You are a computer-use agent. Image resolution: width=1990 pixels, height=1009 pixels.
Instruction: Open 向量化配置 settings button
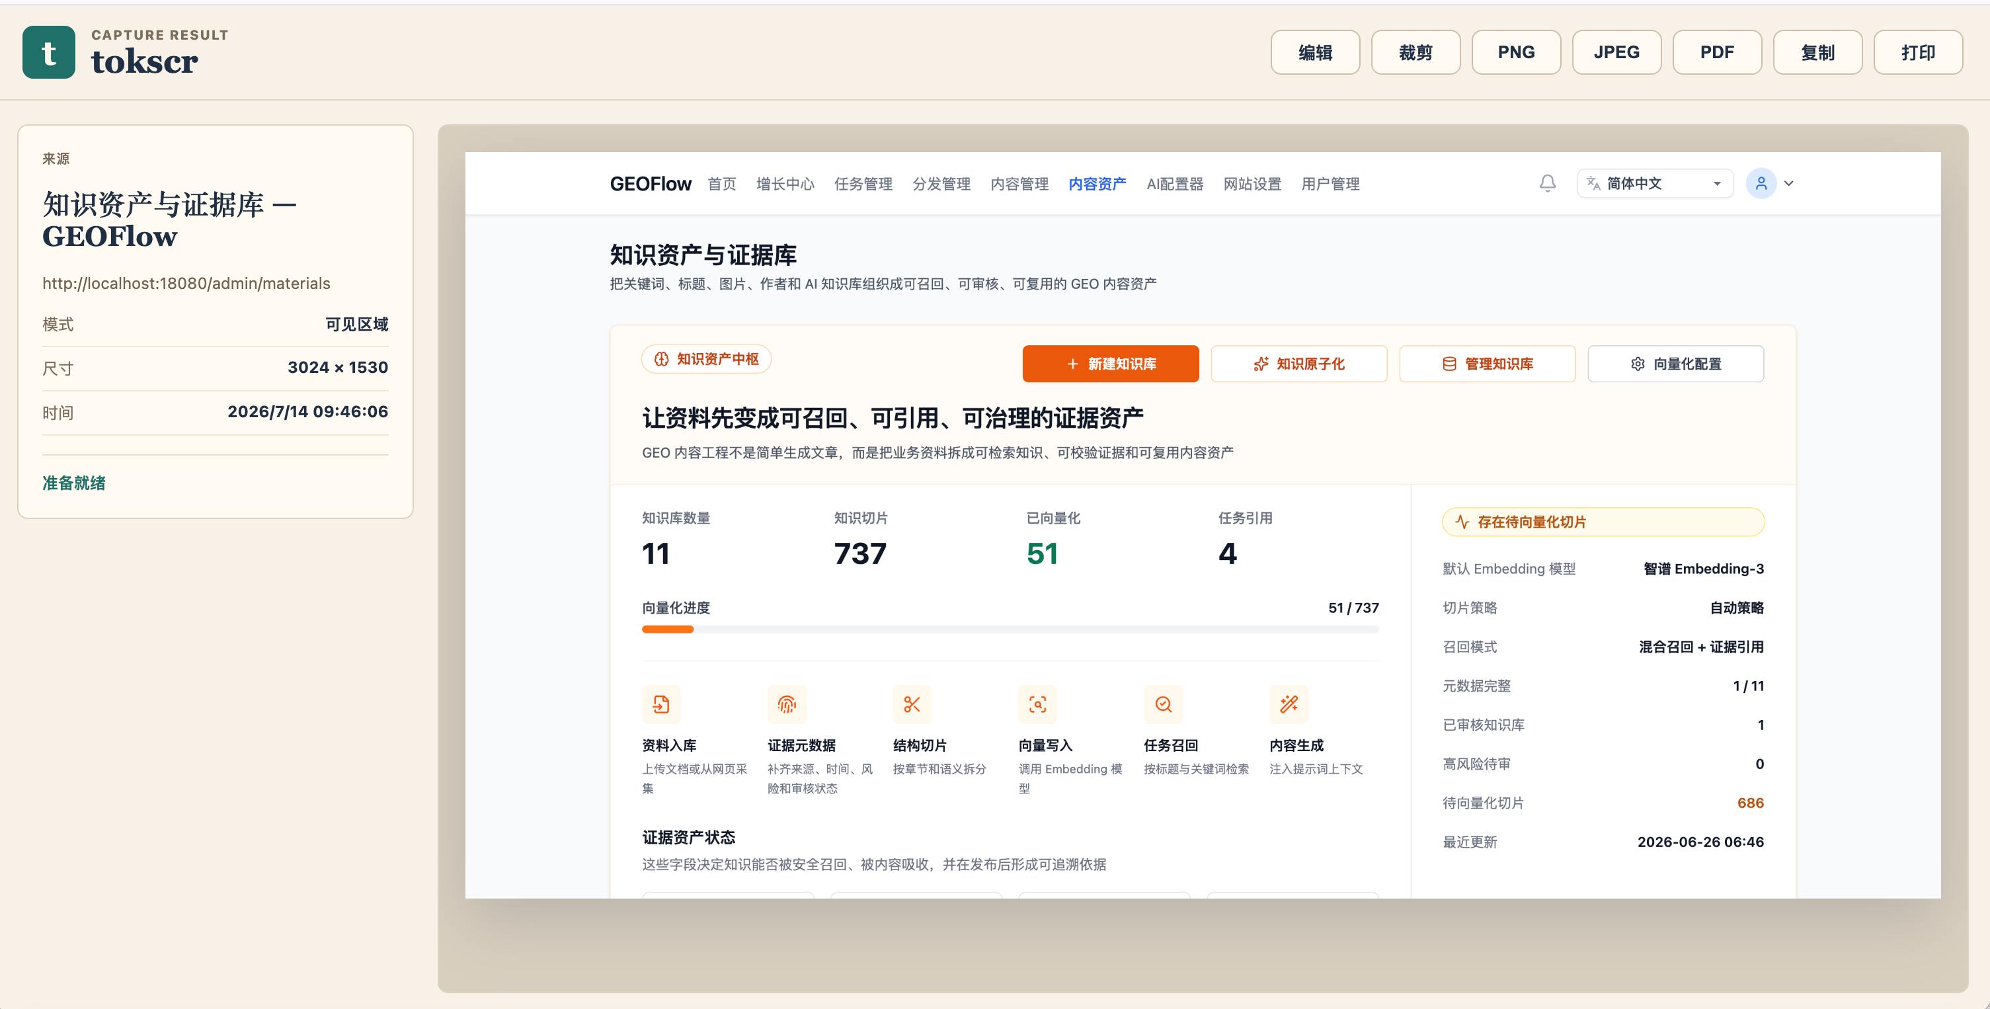(1675, 364)
